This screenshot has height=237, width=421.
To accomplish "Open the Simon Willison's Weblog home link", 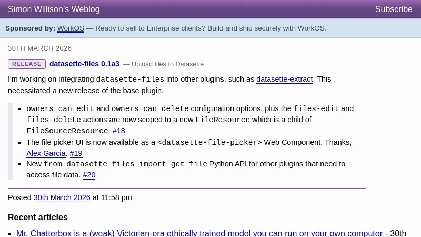I will 54,9.
